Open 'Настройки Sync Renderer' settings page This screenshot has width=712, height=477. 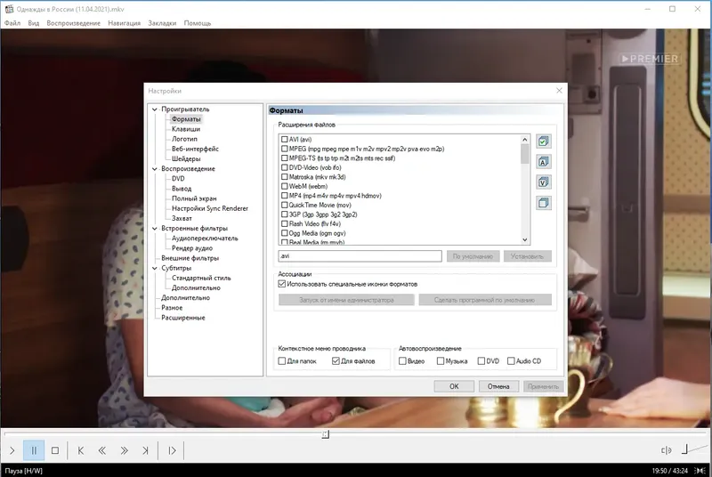click(x=210, y=208)
